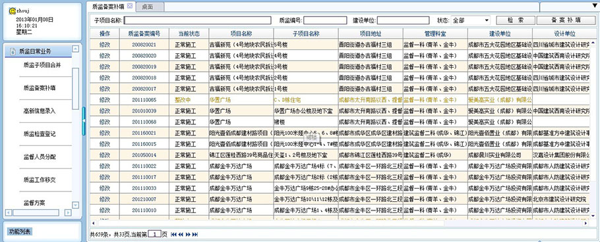Click the 备案补填 button

(x=566, y=20)
